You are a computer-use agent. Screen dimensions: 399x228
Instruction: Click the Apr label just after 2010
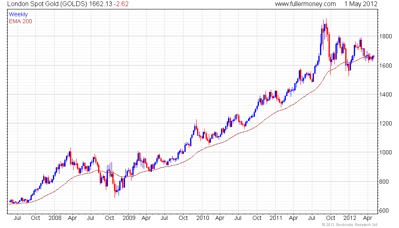(220, 218)
